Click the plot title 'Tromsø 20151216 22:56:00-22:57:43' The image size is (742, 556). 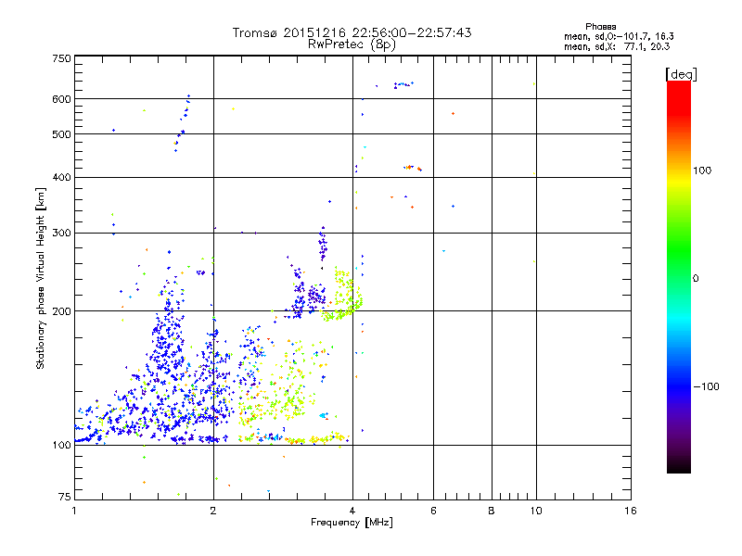click(352, 32)
